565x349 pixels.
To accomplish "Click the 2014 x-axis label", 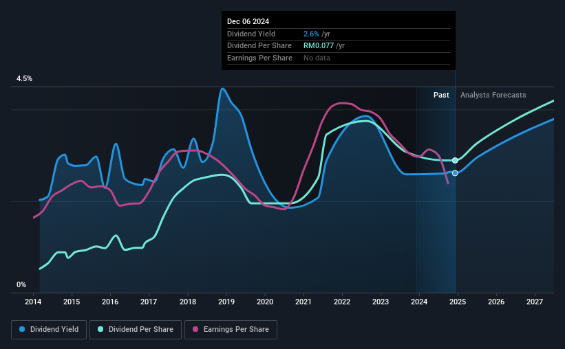I will coord(33,302).
